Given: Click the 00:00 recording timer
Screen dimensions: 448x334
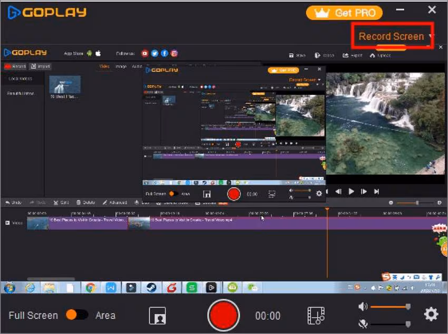Looking at the screenshot, I should [x=268, y=316].
